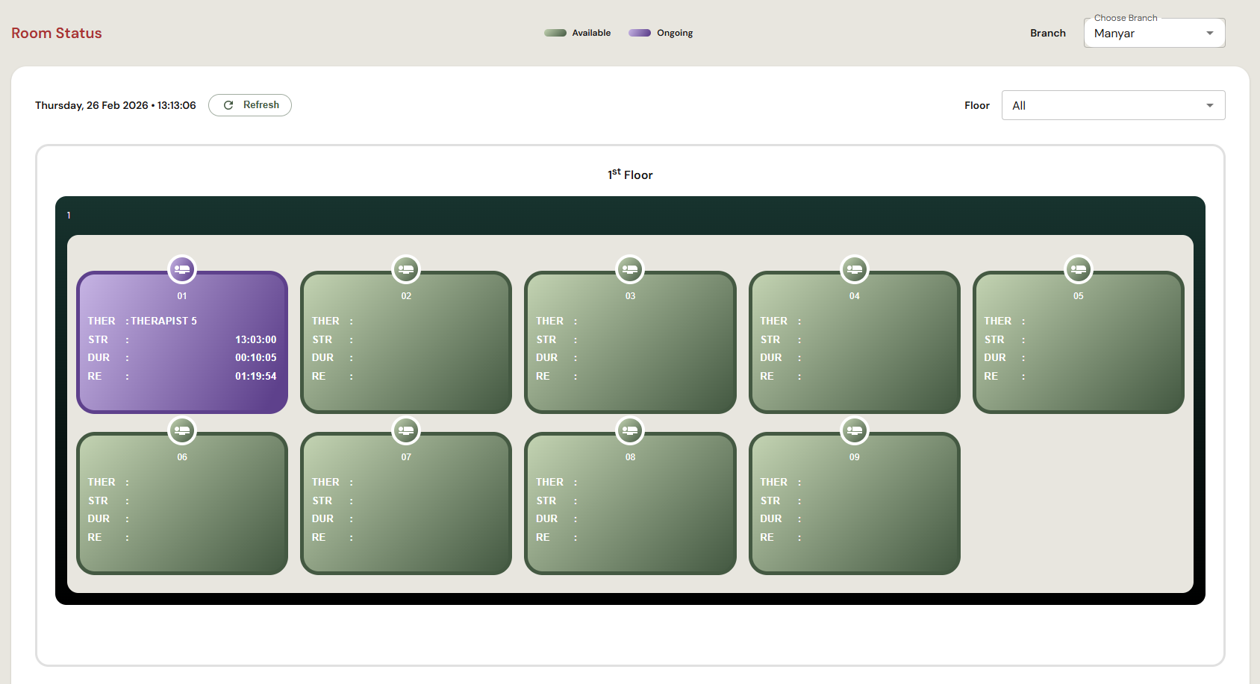Open the available room 06 card
Image resolution: width=1260 pixels, height=684 pixels.
182,503
